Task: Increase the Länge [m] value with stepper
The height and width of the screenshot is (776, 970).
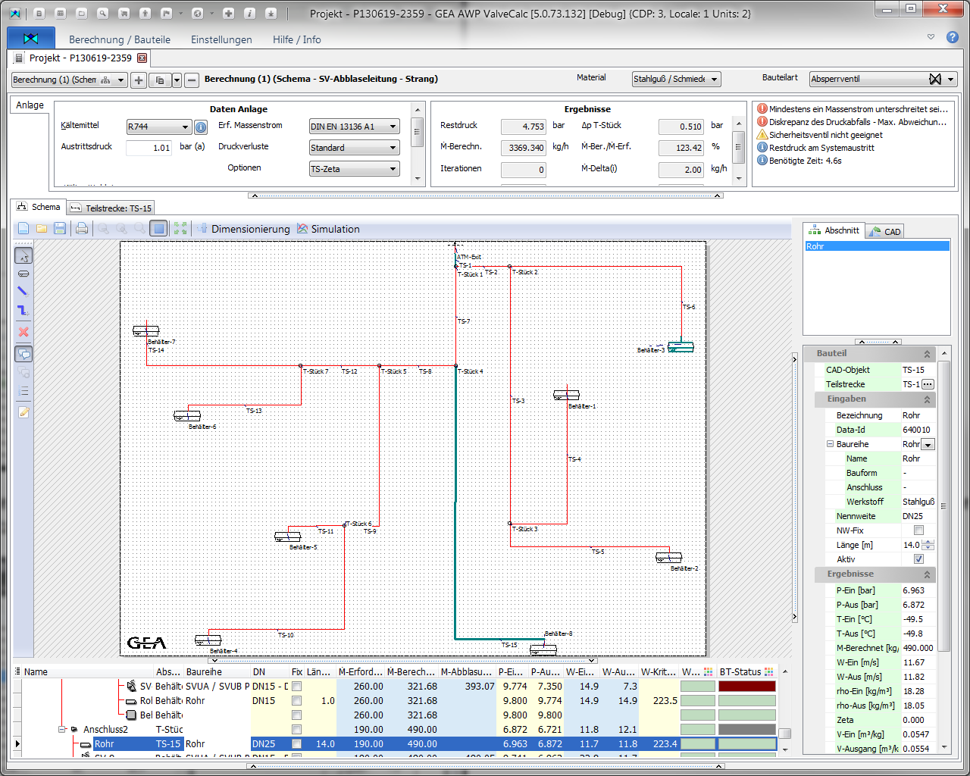Action: 928,543
